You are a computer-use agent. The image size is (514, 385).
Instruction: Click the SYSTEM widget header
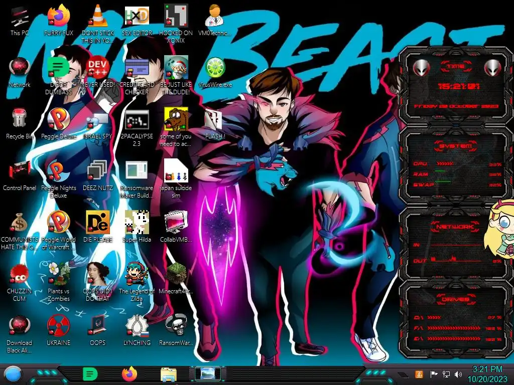tap(456, 146)
